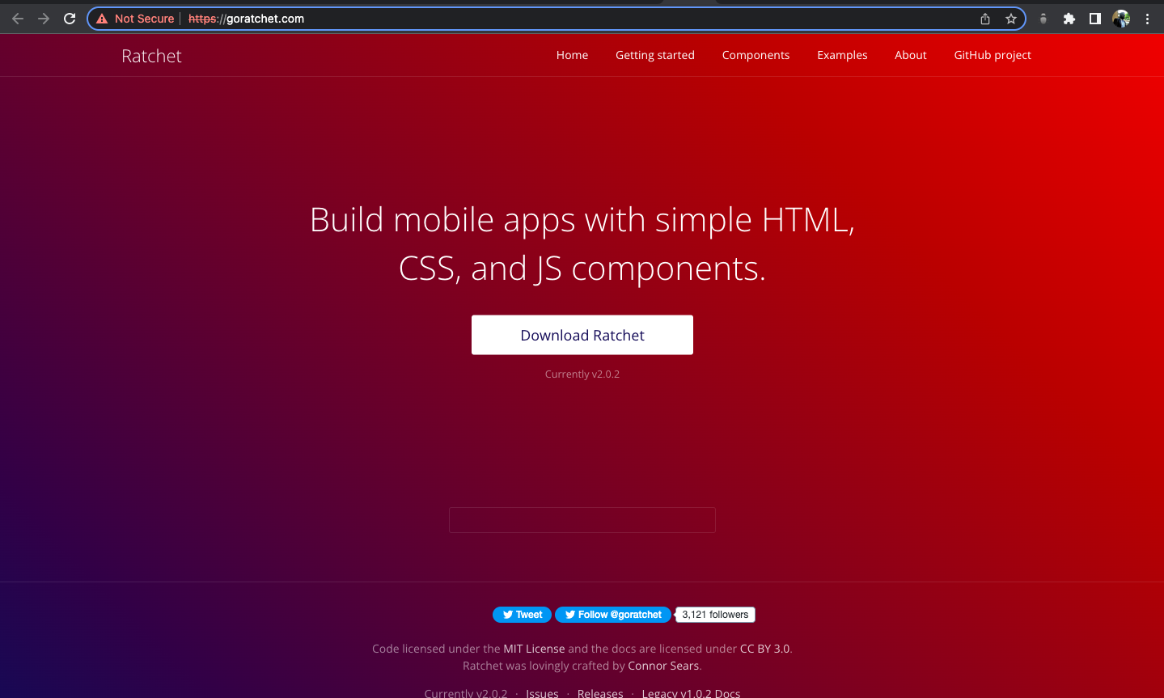Toggle the browser side panel icon

pyautogui.click(x=1095, y=19)
